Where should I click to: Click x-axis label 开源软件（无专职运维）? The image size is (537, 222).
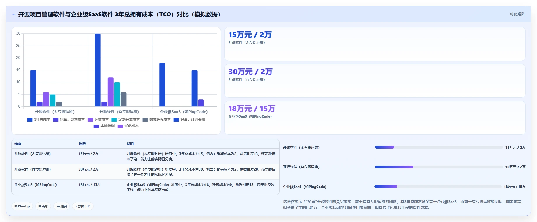click(55, 112)
